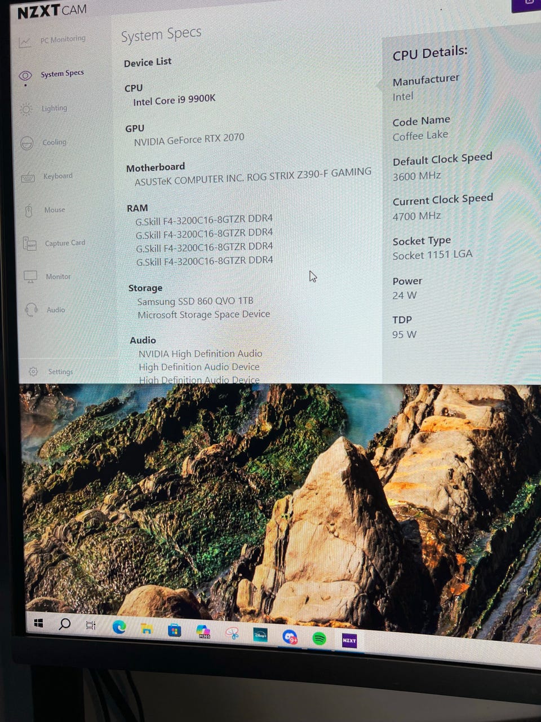Image resolution: width=541 pixels, height=722 pixels.
Task: Open the Audio section in sidebar
Action: 56,310
